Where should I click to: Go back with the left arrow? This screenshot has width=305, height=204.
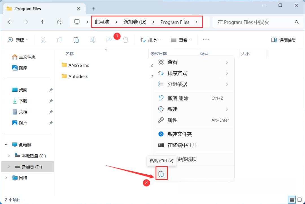(10, 22)
